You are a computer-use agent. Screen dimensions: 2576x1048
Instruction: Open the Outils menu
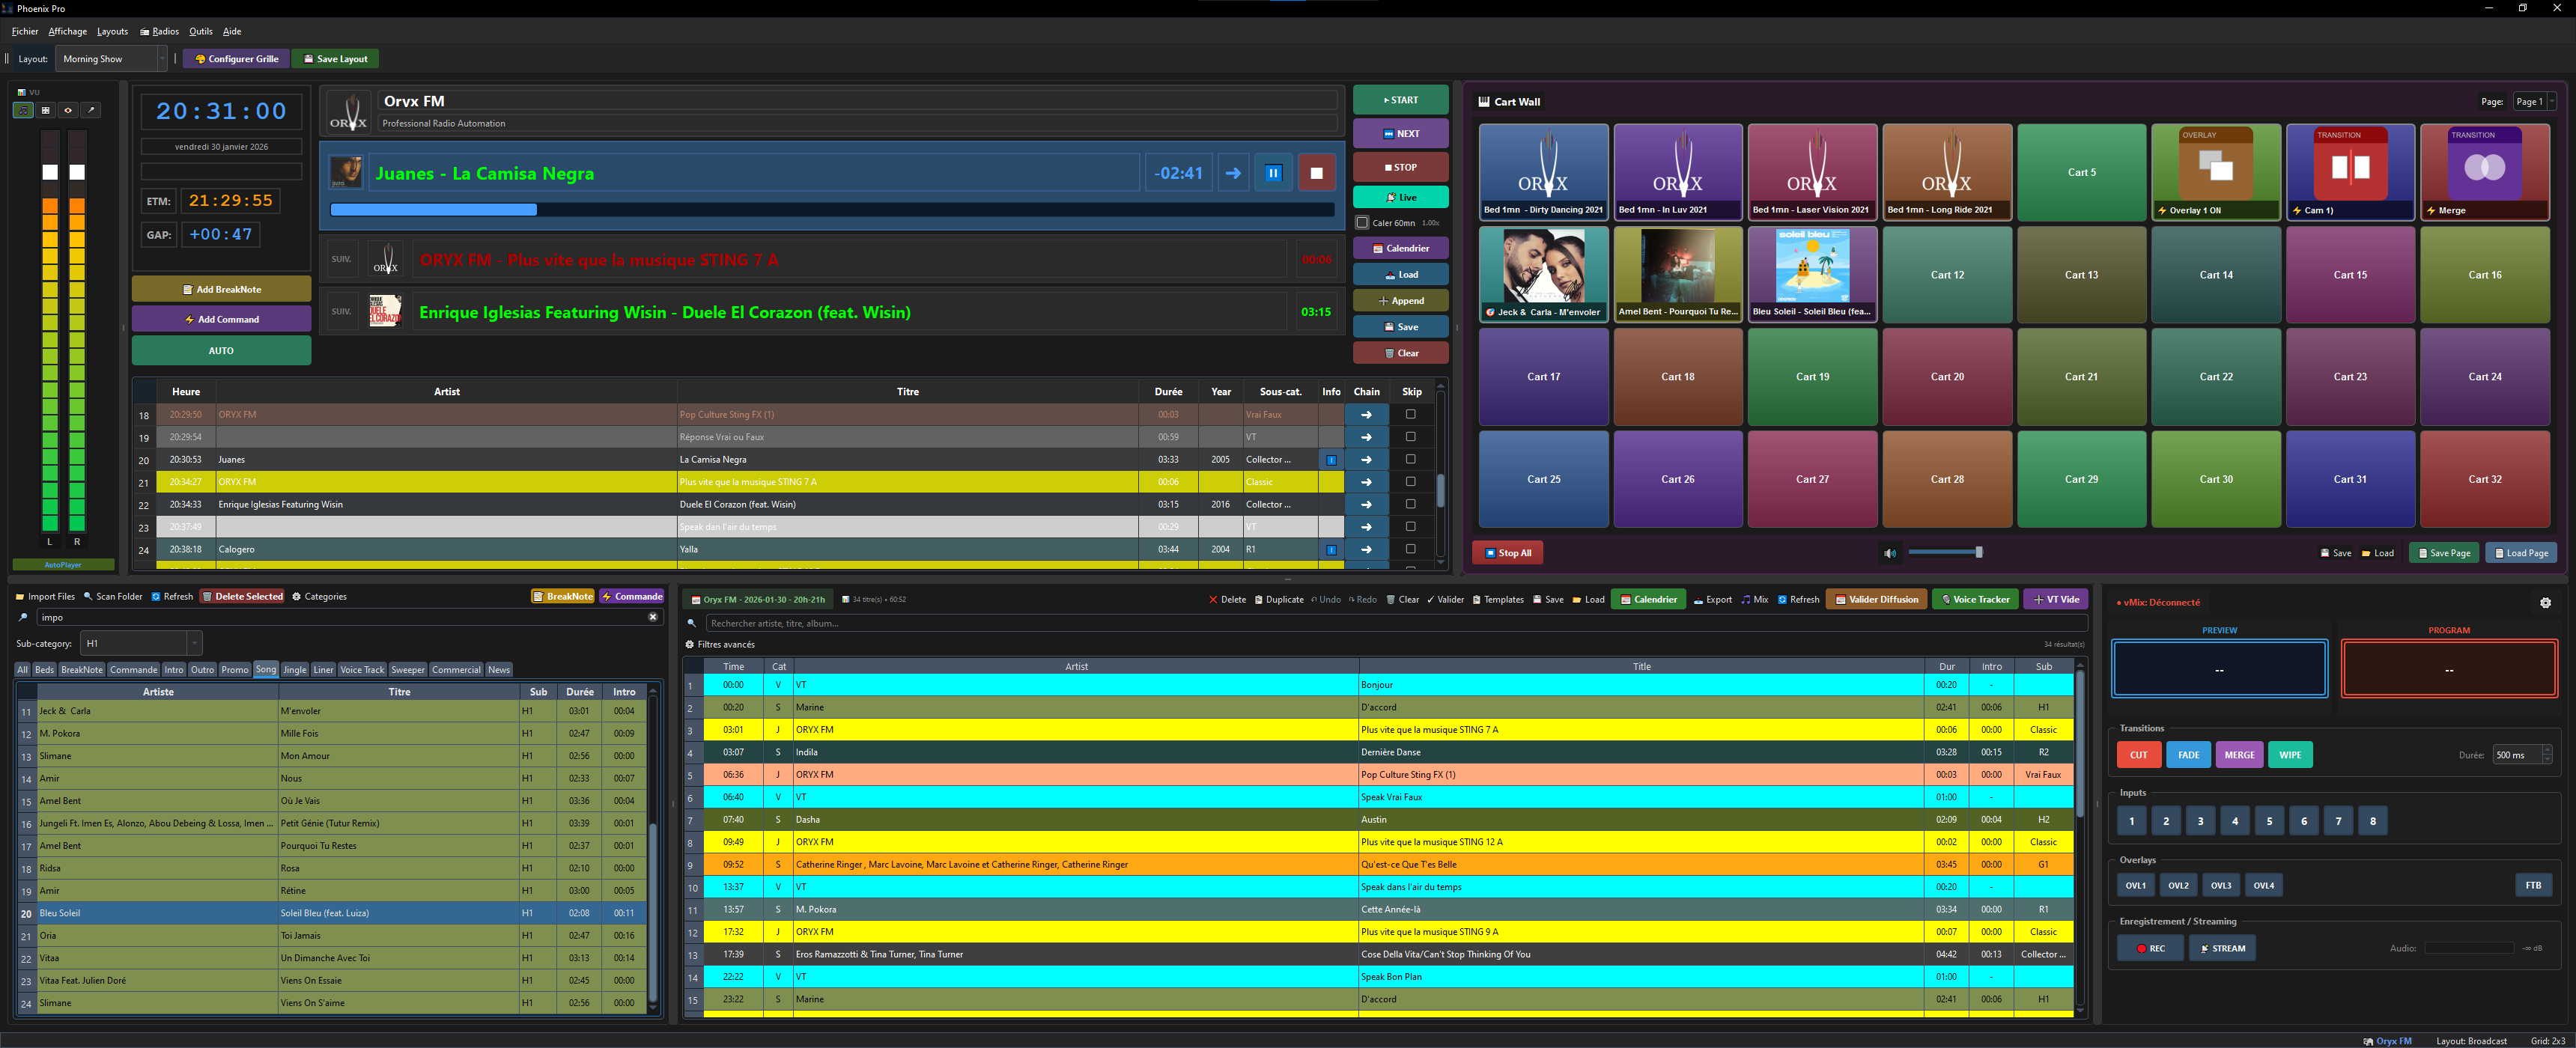pos(200,31)
